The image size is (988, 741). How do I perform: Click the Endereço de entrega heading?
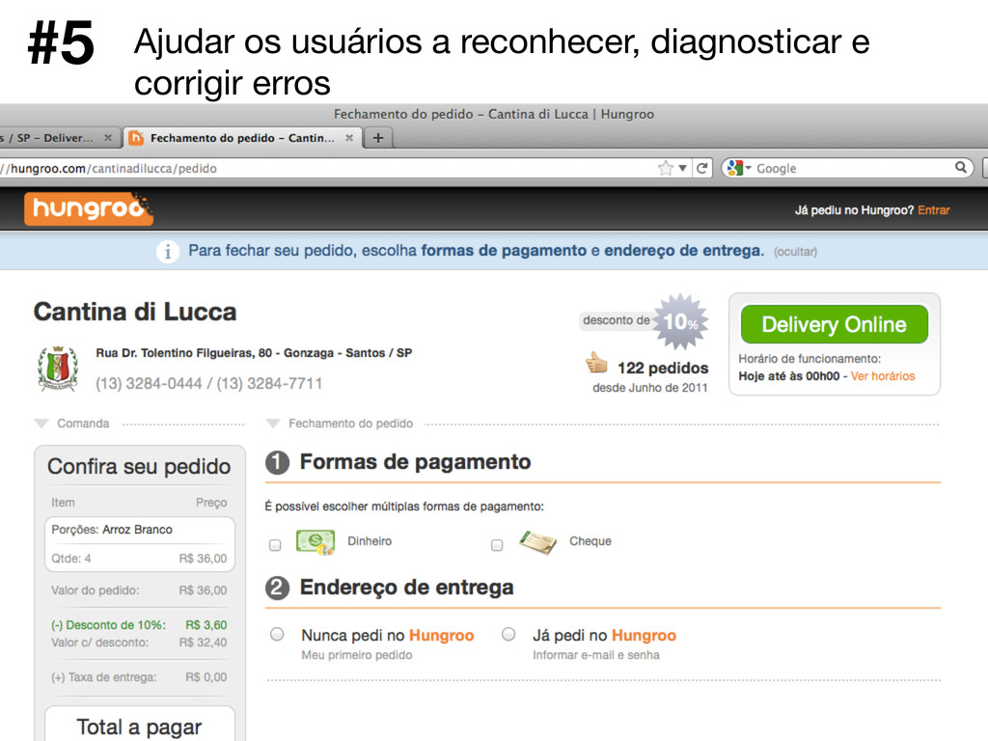click(x=406, y=588)
